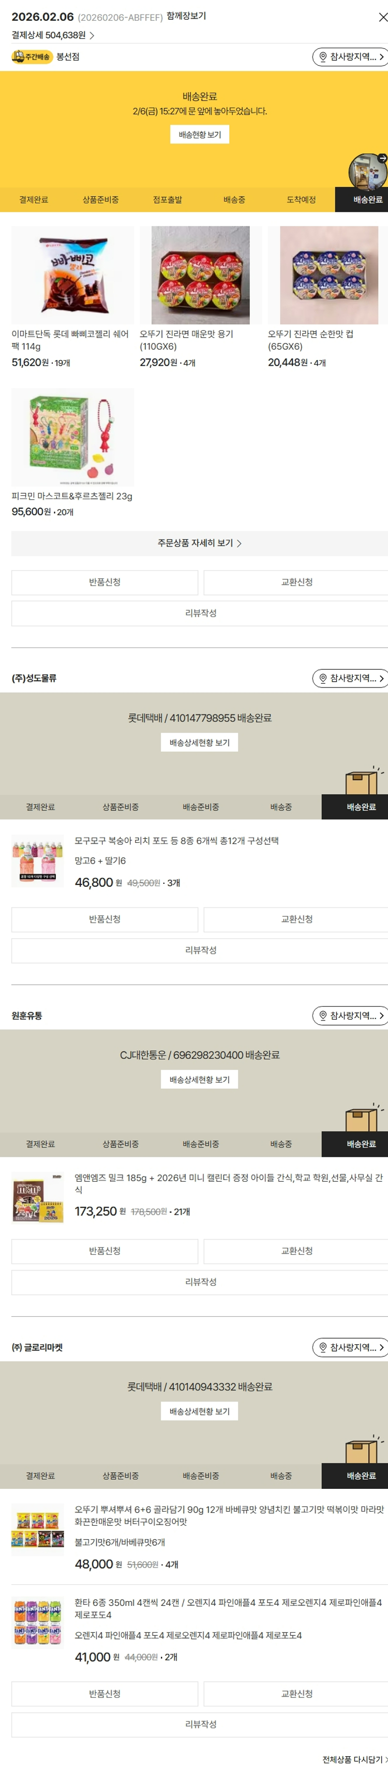The image size is (388, 1780).
Task: Open the delivery photo thumbnail
Action: coord(367,171)
